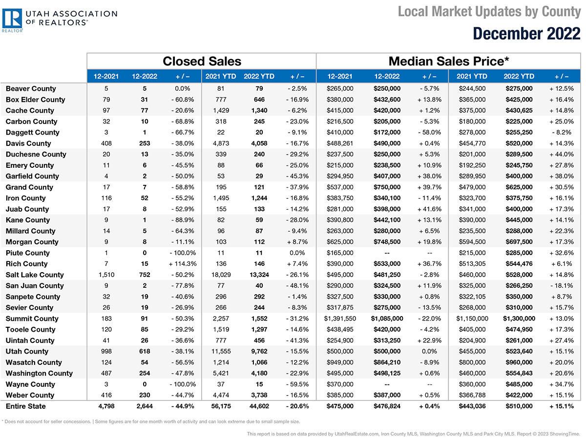Select the Kane County row label
586x438 pixels.
[28, 220]
